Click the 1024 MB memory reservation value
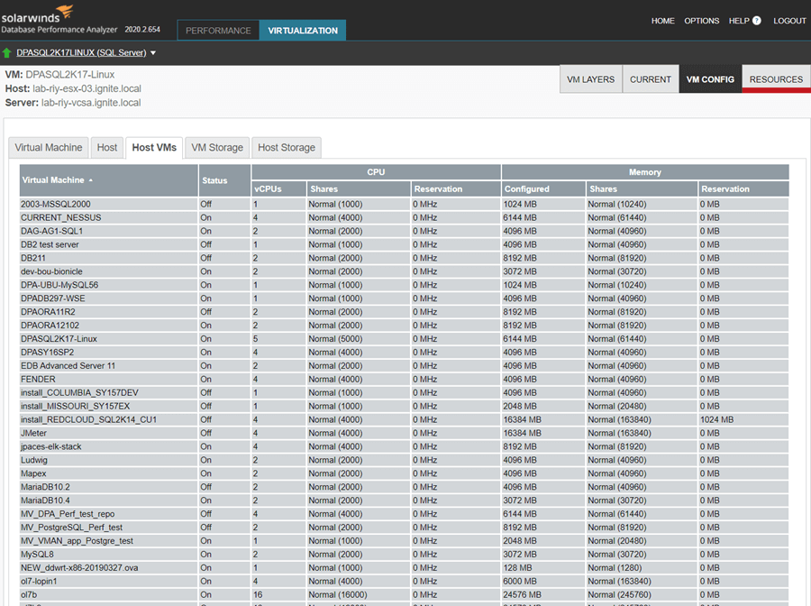Screen dimensions: 811x606 [717, 419]
